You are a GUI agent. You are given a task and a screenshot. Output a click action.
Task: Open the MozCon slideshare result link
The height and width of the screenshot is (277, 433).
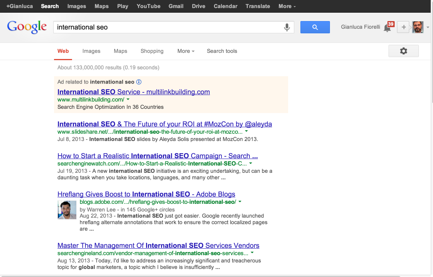point(164,124)
